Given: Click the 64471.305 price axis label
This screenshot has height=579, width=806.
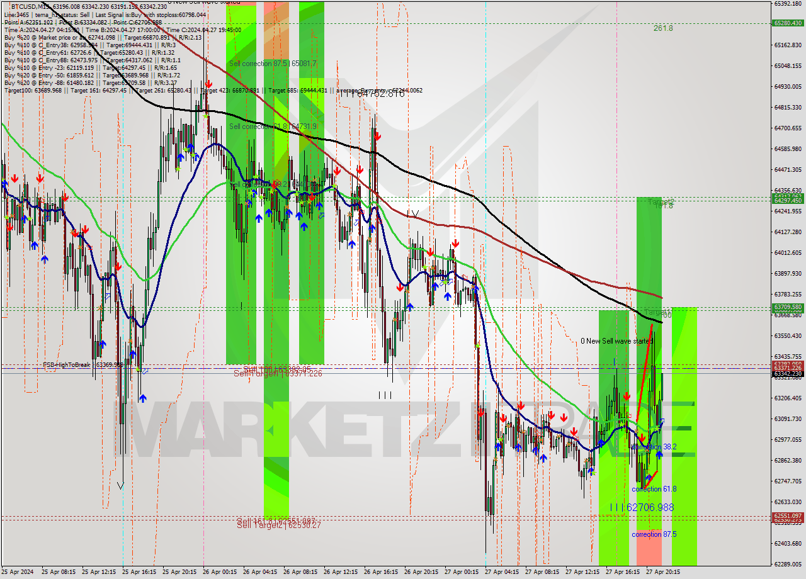Looking at the screenshot, I should (787, 169).
